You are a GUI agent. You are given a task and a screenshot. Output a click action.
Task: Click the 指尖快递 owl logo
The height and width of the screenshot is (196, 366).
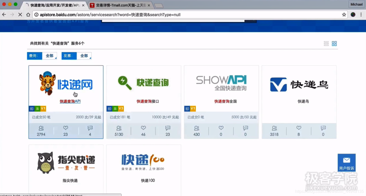click(x=66, y=163)
